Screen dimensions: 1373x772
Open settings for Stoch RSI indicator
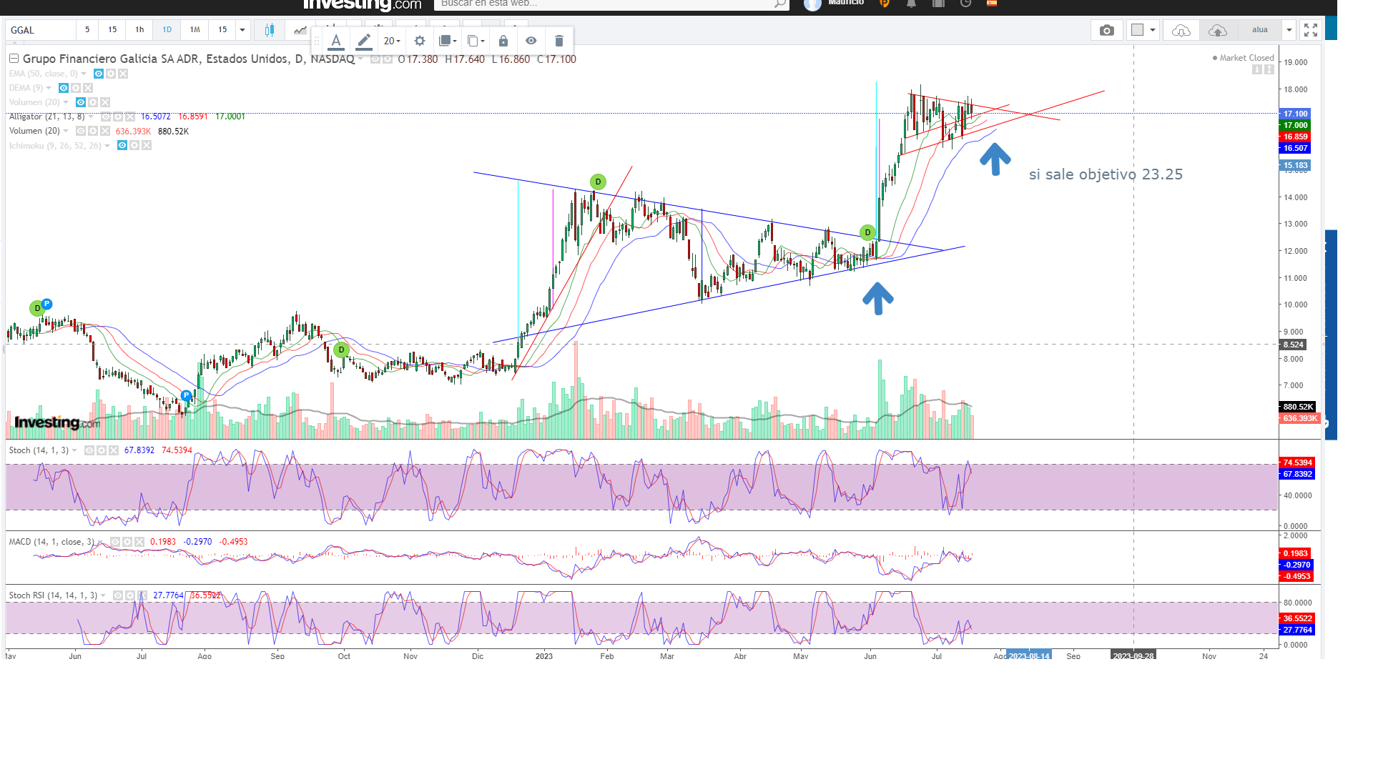130,595
